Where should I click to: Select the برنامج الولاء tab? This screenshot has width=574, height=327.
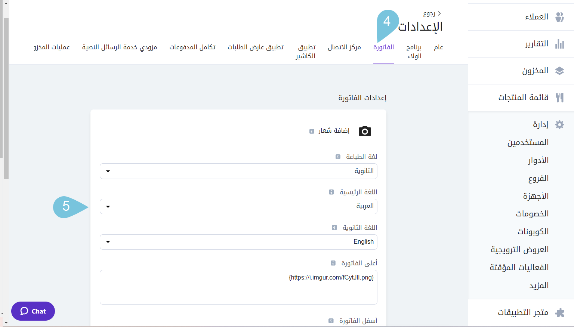pos(414,52)
